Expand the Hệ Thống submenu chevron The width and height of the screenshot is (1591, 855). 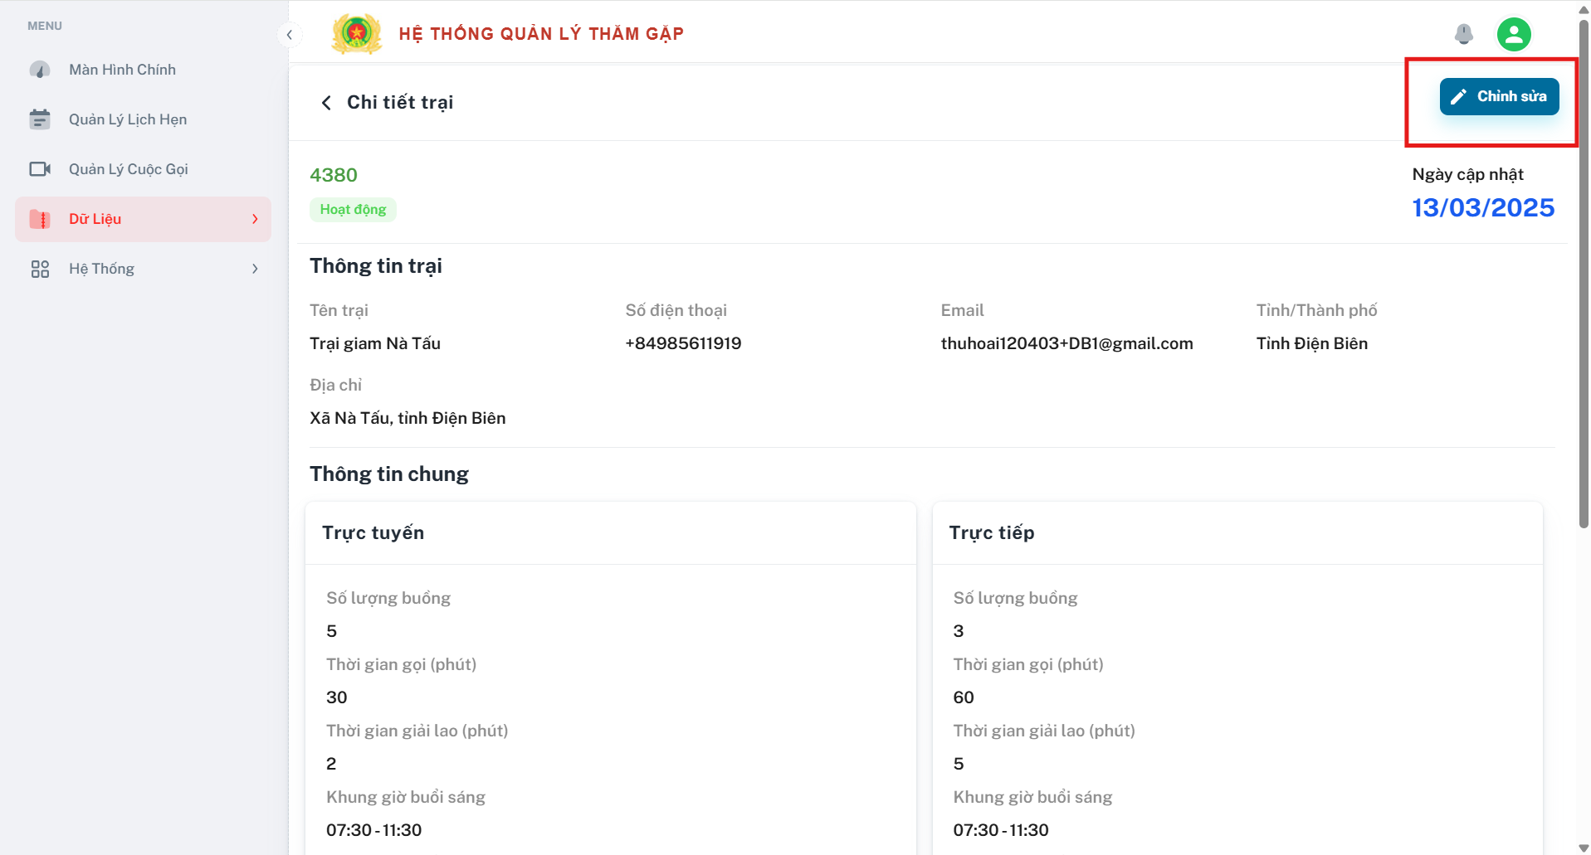coord(255,269)
